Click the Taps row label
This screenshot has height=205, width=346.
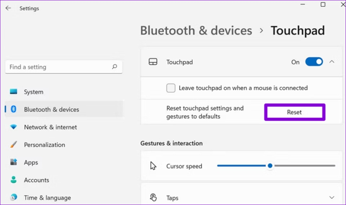click(x=172, y=198)
